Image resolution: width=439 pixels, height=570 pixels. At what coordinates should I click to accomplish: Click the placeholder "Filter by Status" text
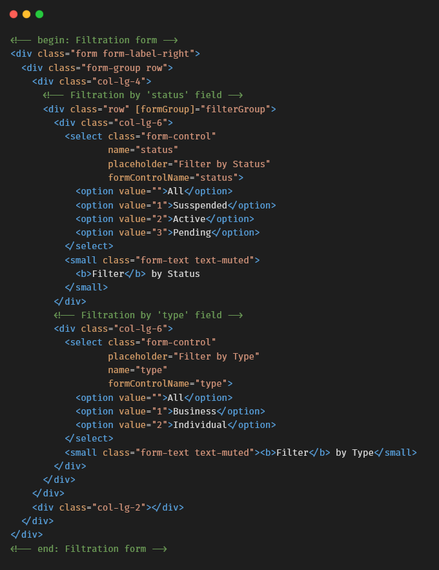pyautogui.click(x=189, y=164)
